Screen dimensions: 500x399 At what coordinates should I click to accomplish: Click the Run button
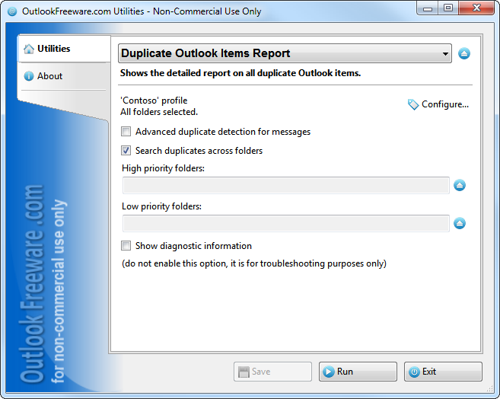(x=358, y=372)
